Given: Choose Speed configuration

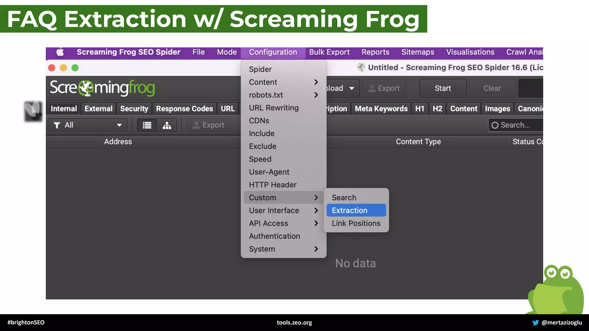Looking at the screenshot, I should (283, 159).
